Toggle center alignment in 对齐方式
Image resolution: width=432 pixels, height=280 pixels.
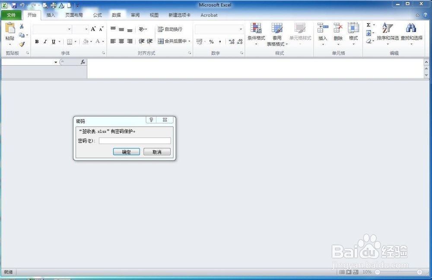click(121, 42)
